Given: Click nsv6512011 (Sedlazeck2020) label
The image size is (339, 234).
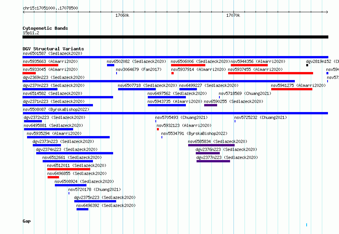Looking at the screenshot, I should pos(77,165).
